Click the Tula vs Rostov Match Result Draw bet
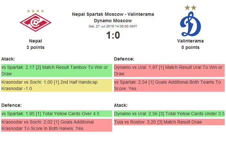Viewport: 226px width, 148px height. click(169, 122)
